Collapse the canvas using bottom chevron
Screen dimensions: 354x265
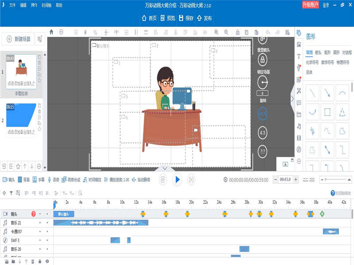[165, 168]
